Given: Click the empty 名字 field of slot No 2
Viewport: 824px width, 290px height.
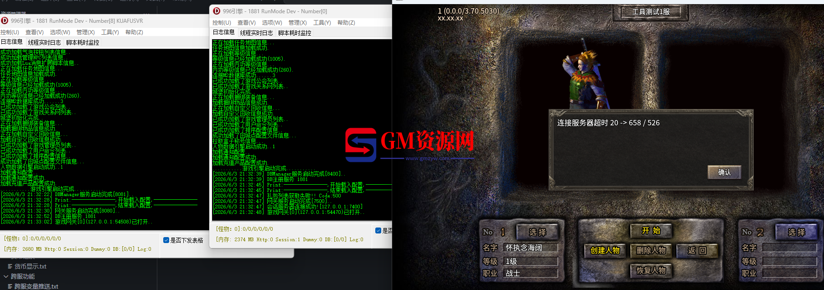Looking at the screenshot, I should point(789,248).
